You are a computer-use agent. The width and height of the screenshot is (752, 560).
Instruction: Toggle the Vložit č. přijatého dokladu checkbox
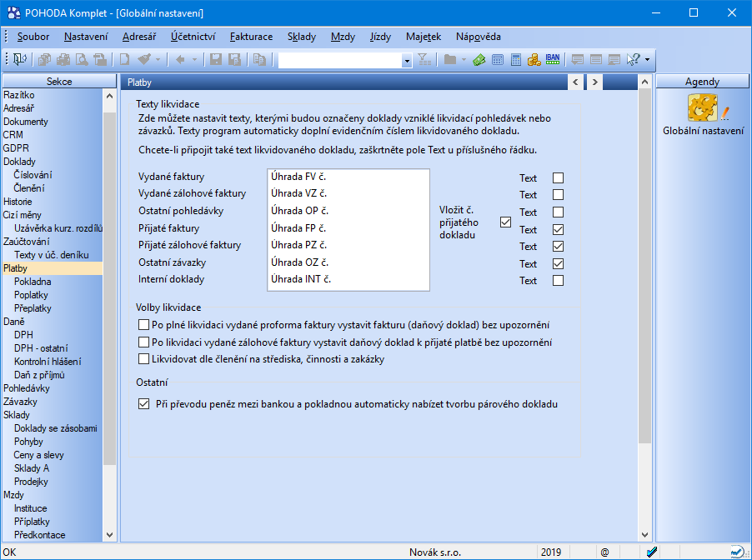tap(505, 222)
